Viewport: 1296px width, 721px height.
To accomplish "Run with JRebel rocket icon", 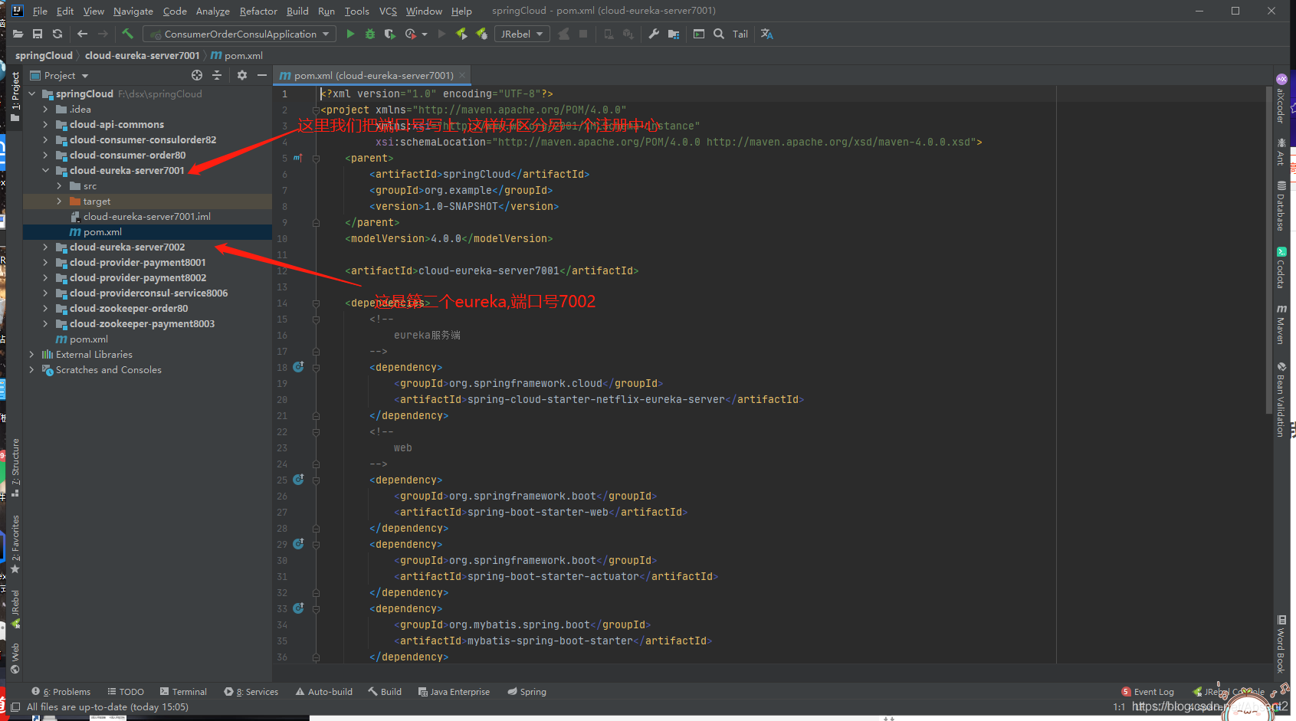I will pos(461,34).
